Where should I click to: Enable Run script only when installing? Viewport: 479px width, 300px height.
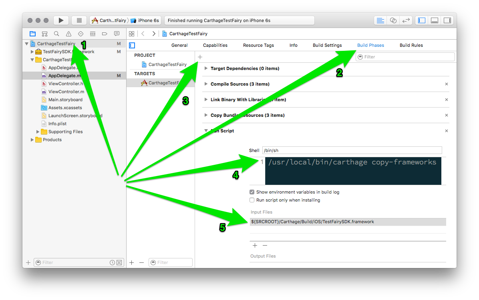(x=252, y=200)
